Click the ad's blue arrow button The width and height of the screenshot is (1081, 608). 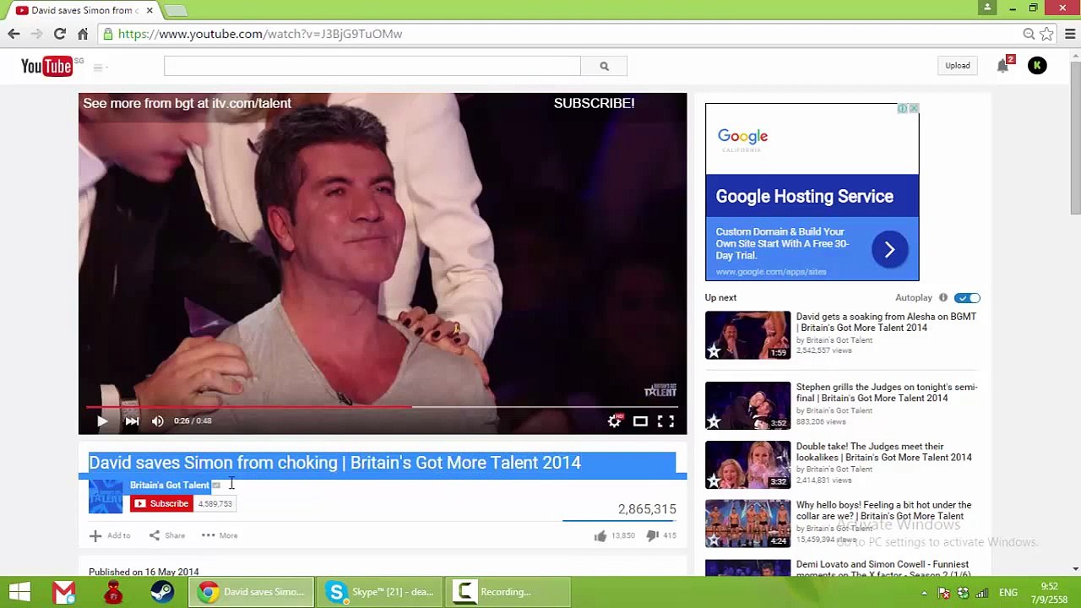pos(889,250)
